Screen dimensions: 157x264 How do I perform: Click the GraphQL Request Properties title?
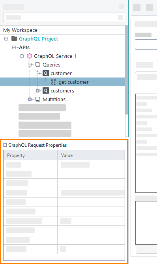click(x=37, y=145)
